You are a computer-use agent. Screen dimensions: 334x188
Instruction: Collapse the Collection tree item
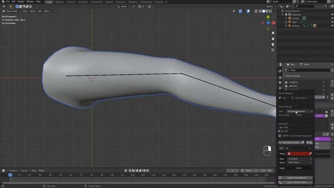click(283, 15)
